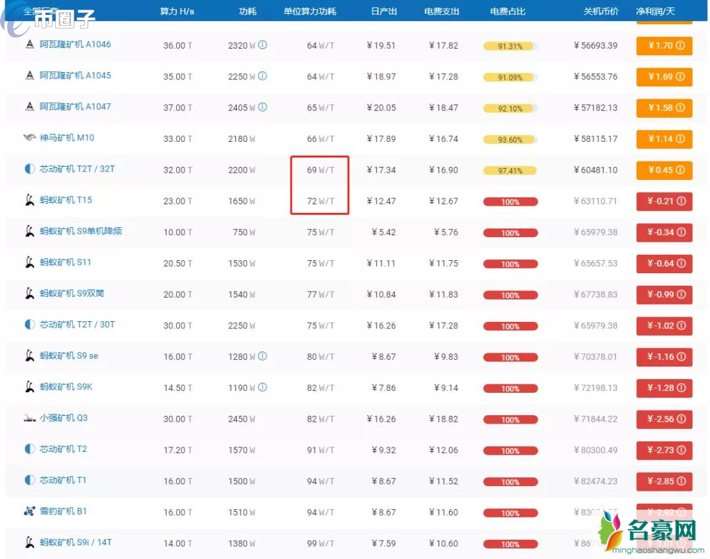Click the ¥1.14 net profit button
The height and width of the screenshot is (559, 710).
664,139
